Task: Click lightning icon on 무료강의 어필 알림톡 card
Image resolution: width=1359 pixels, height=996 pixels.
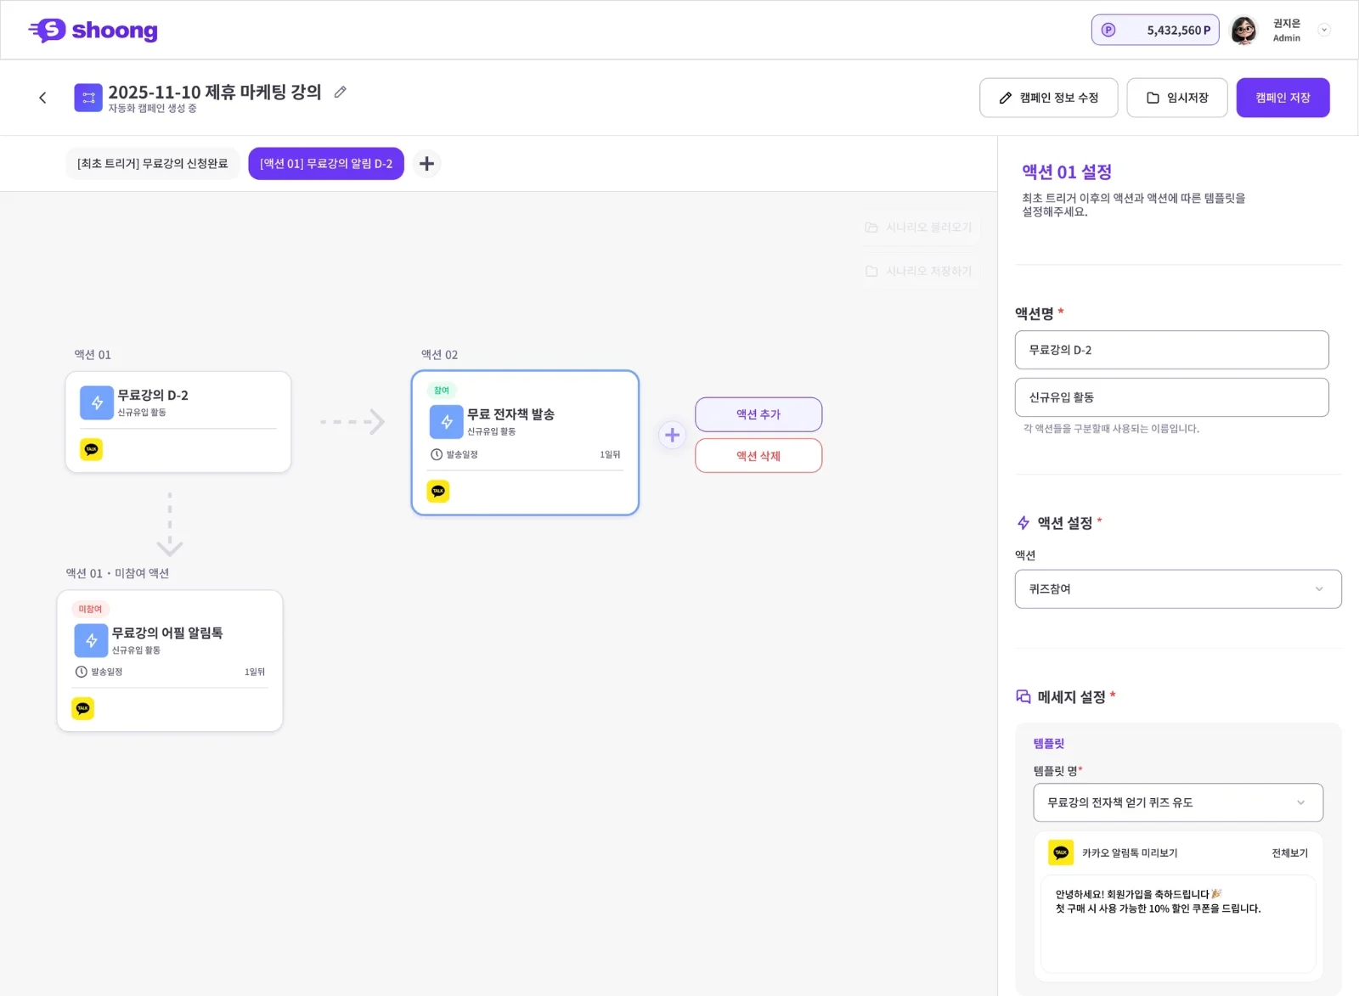Action: click(91, 641)
